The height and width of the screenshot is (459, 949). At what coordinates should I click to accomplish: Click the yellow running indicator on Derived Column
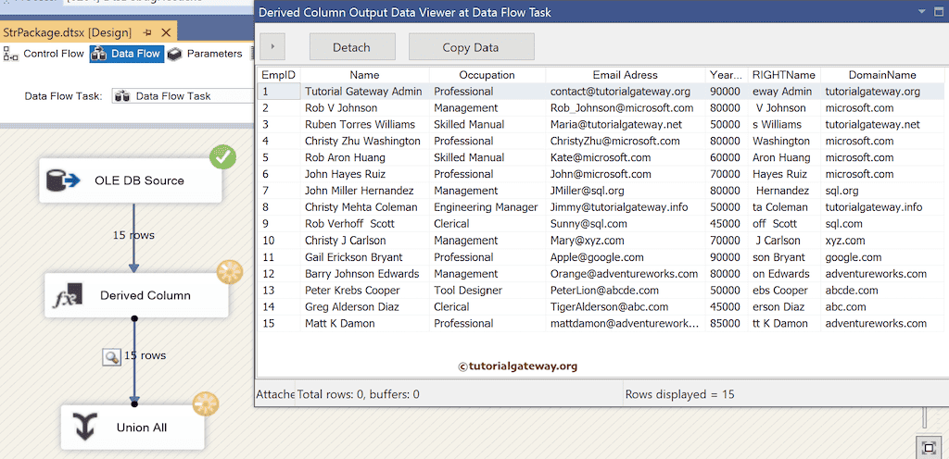tap(230, 273)
